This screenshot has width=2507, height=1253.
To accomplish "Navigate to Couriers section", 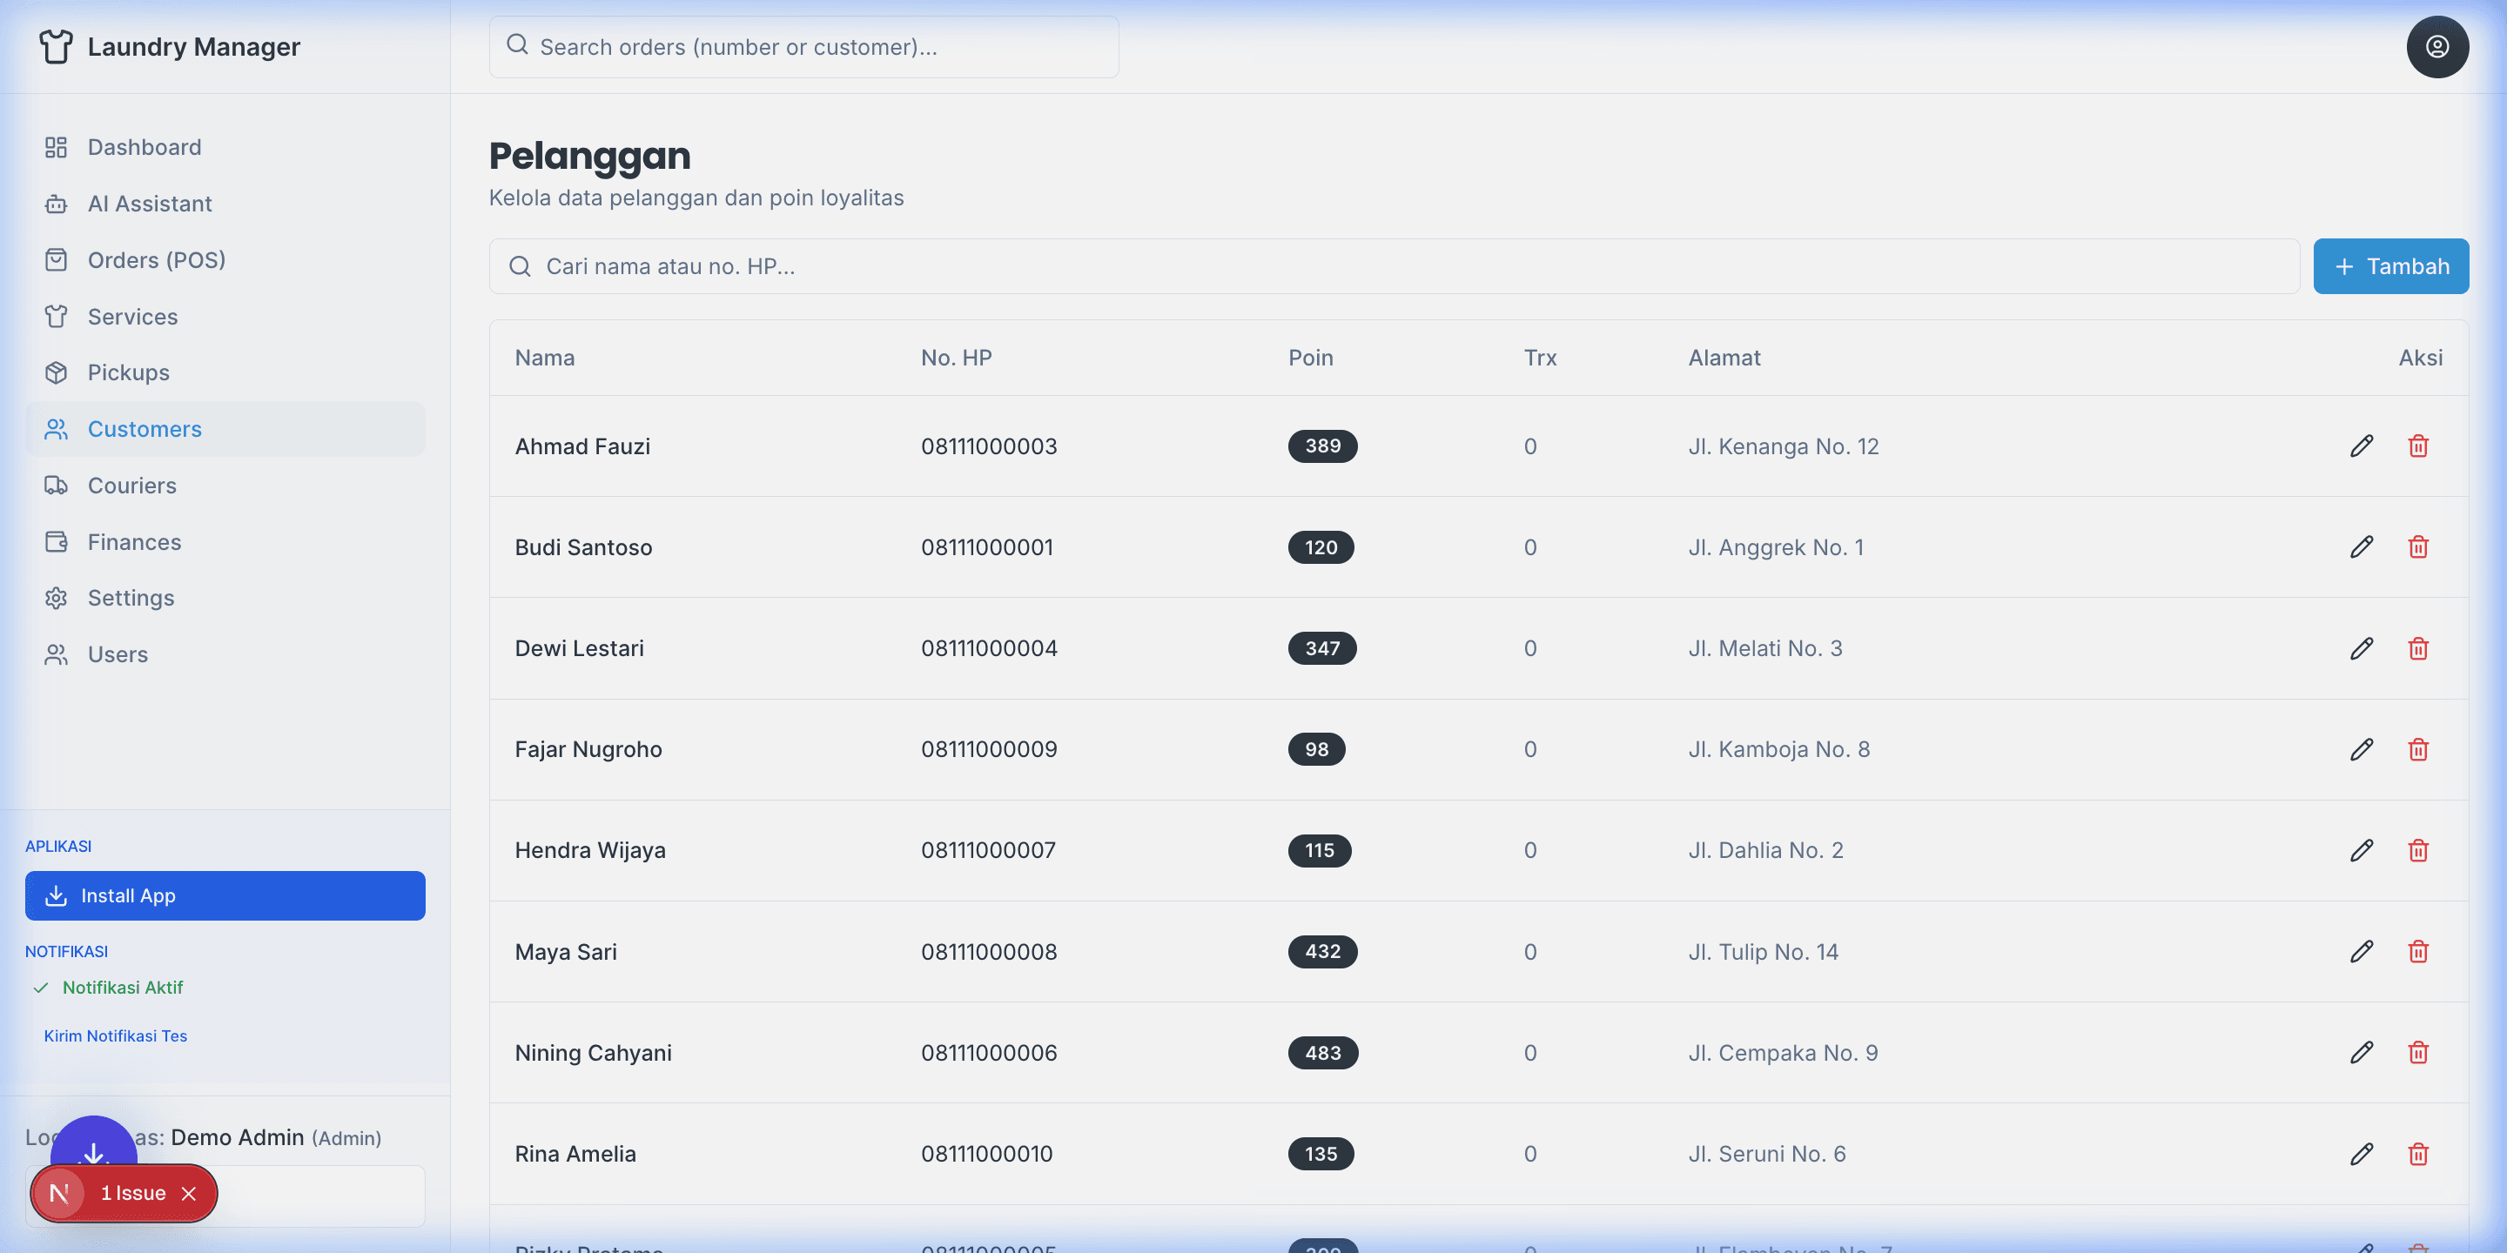I will (x=131, y=486).
